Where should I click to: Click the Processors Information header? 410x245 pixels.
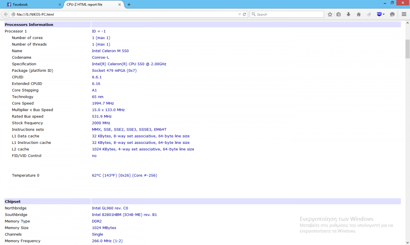(x=29, y=25)
